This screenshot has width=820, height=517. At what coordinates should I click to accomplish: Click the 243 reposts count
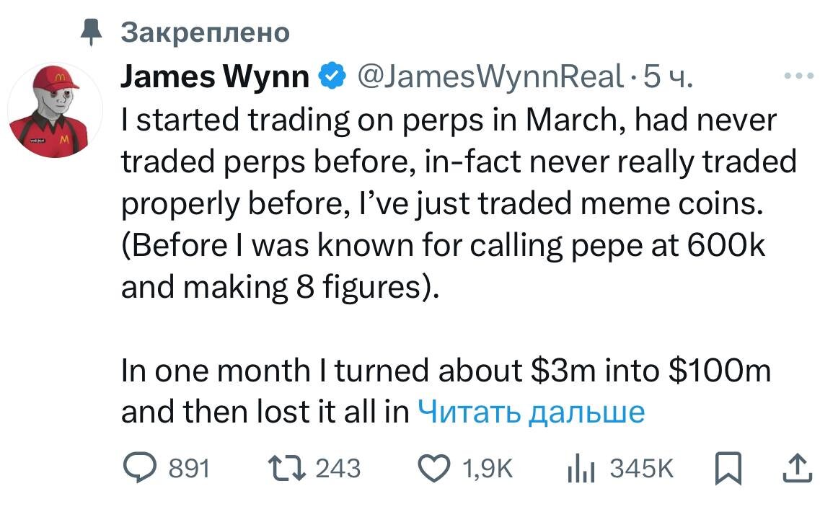pos(338,469)
